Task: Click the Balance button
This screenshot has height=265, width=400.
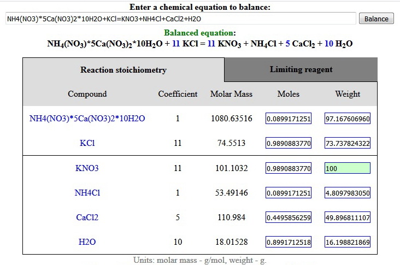Action: [377, 19]
